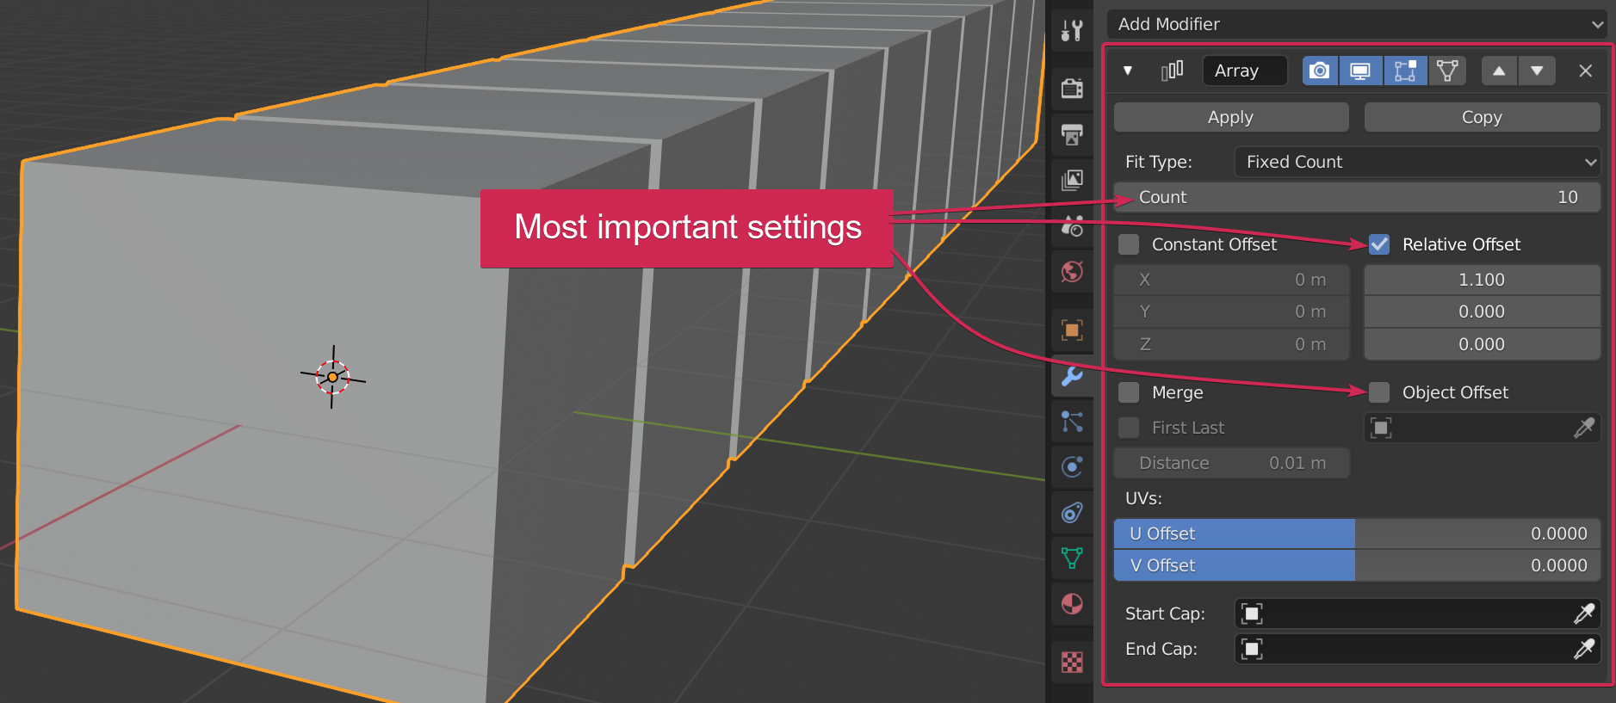Click the Apply modifier button
Screen dimensions: 1616x703
point(1231,117)
